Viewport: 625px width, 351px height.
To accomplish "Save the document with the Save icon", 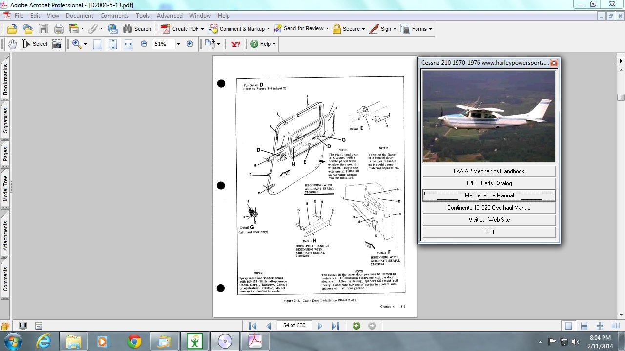I will pyautogui.click(x=43, y=28).
